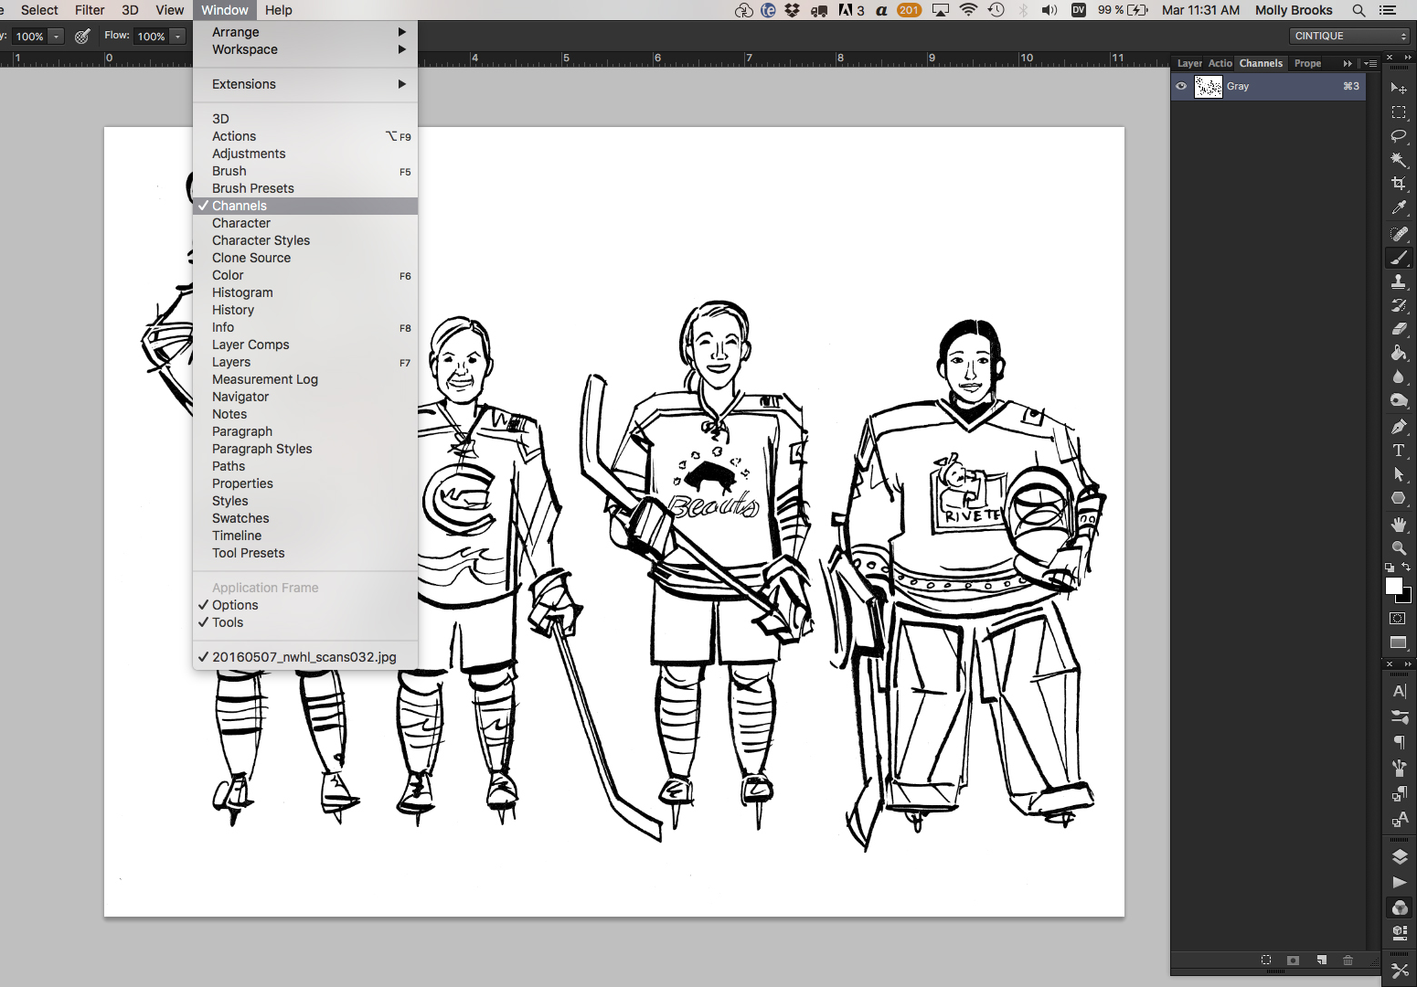
Task: Open the CINTIQUE workspace dropdown
Action: (1350, 36)
